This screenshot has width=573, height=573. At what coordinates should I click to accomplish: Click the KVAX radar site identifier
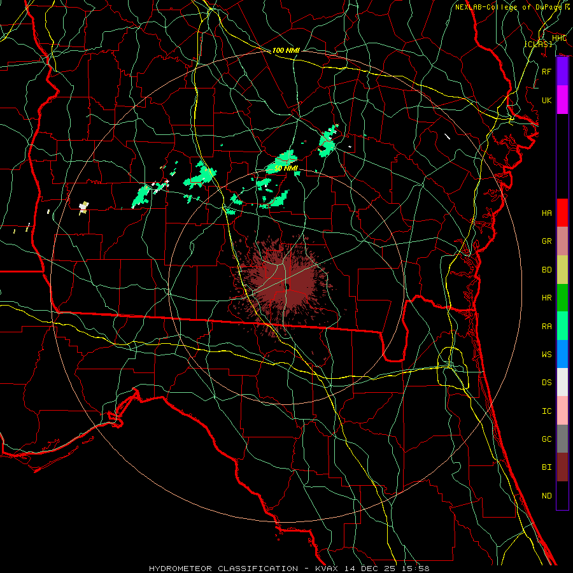pyautogui.click(x=325, y=569)
